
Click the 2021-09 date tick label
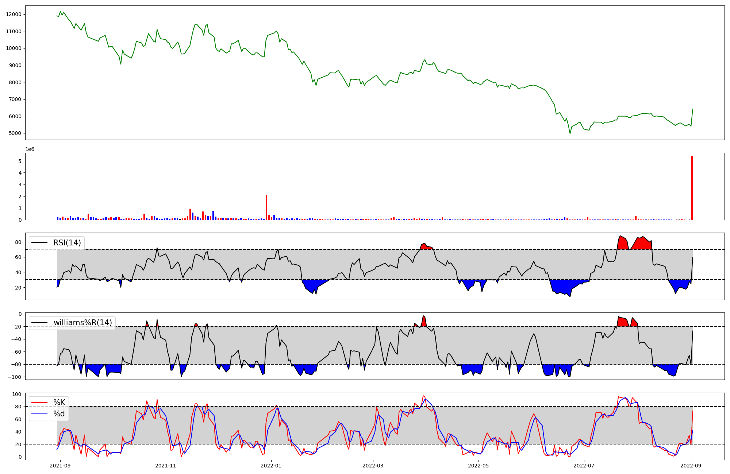pyautogui.click(x=60, y=466)
